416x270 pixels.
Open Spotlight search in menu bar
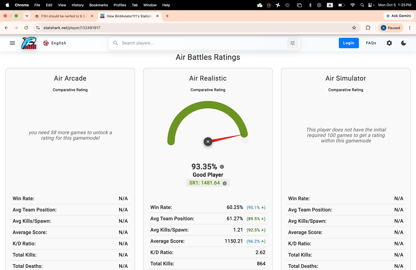(x=362, y=5)
